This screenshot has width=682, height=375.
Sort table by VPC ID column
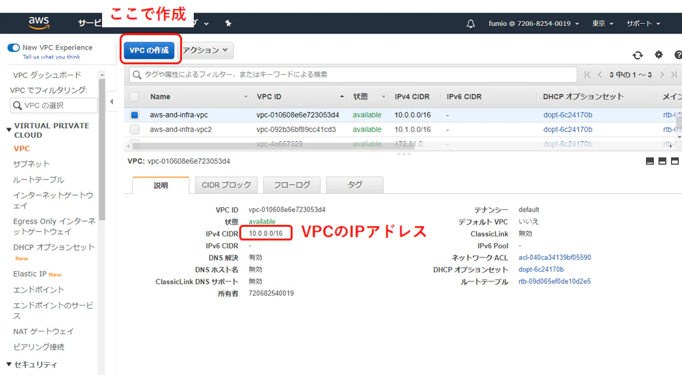tap(269, 97)
